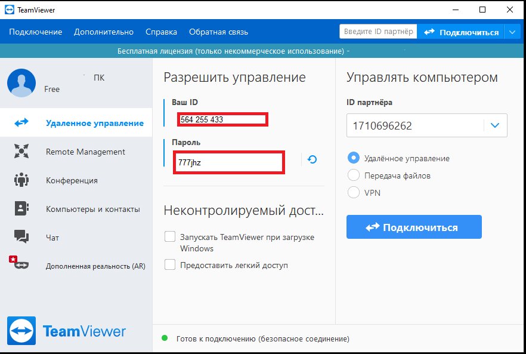Click the green ready status indicator dot
This screenshot has height=354, width=526.
click(165, 338)
